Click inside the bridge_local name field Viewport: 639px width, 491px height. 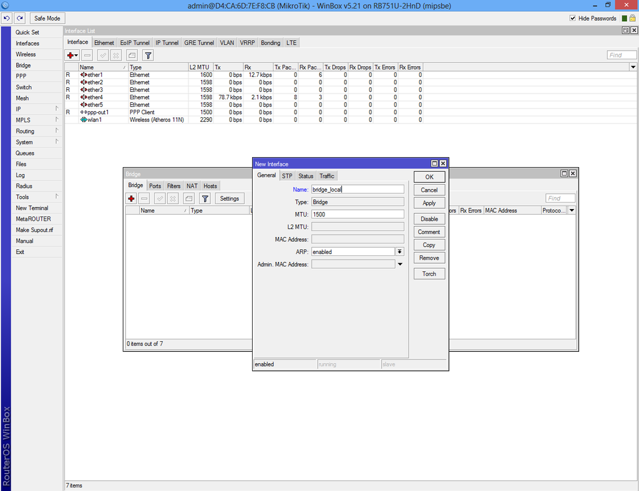click(357, 188)
